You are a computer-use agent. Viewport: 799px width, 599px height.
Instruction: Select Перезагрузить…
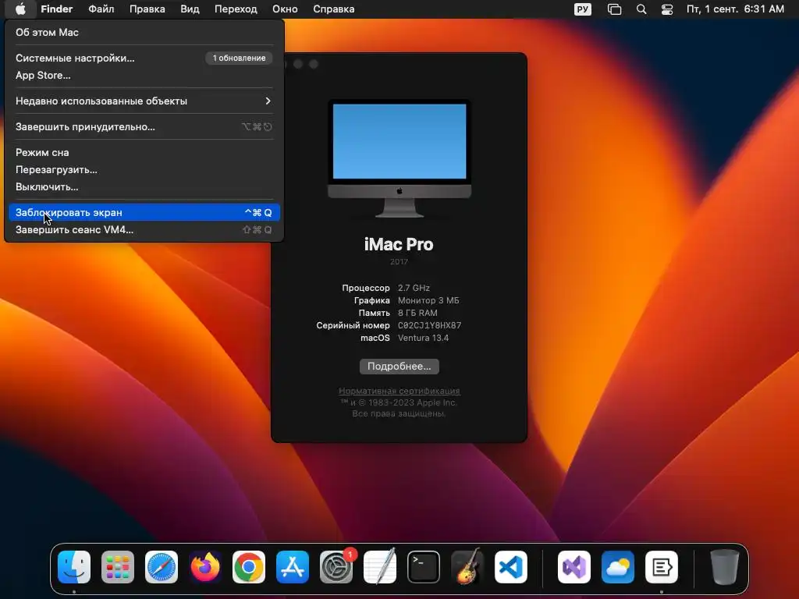pyautogui.click(x=144, y=169)
